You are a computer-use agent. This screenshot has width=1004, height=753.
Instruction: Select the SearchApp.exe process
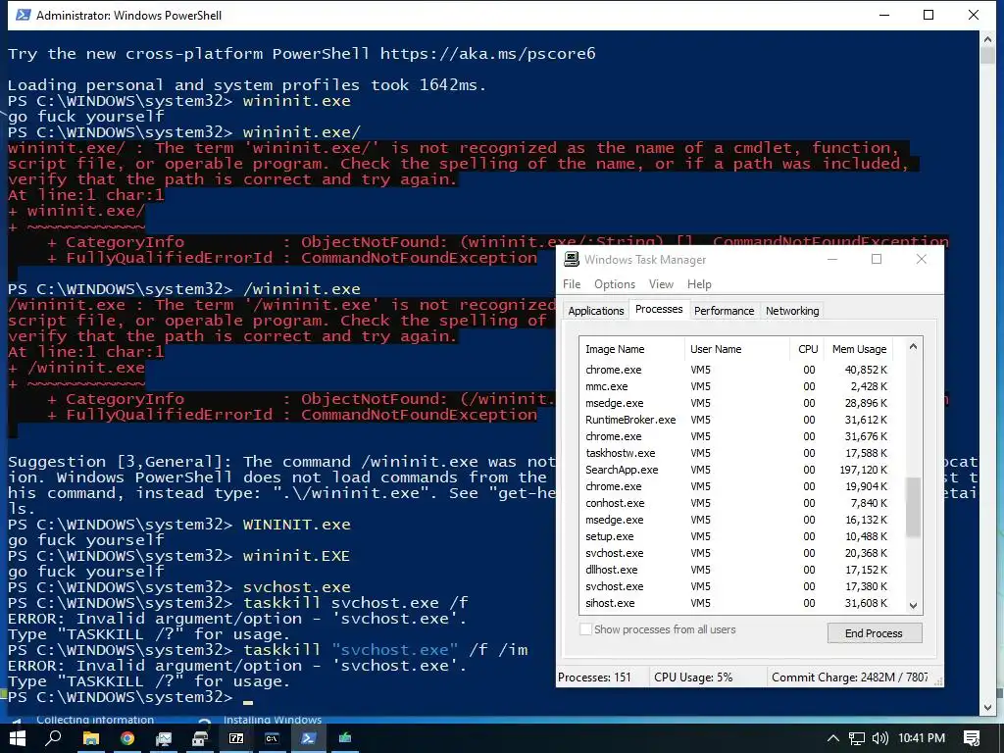pyautogui.click(x=741, y=470)
